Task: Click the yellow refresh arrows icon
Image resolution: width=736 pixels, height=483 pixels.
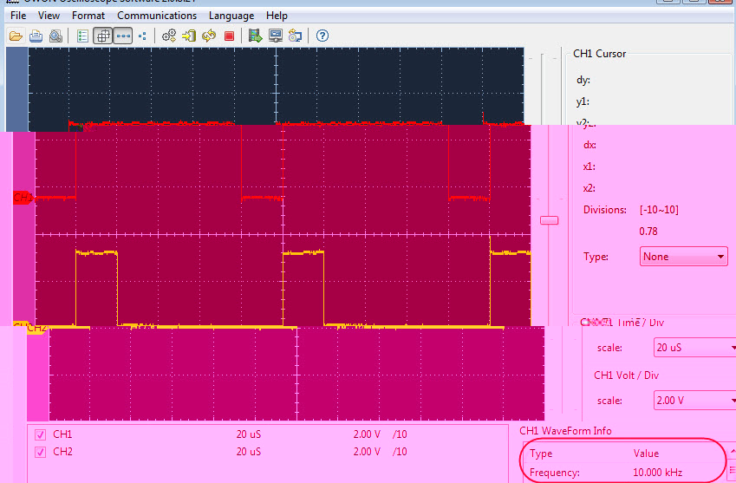Action: [209, 36]
